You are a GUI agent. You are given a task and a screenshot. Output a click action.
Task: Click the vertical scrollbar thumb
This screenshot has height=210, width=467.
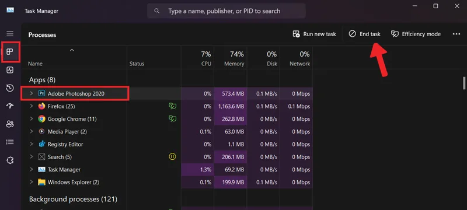[464, 83]
